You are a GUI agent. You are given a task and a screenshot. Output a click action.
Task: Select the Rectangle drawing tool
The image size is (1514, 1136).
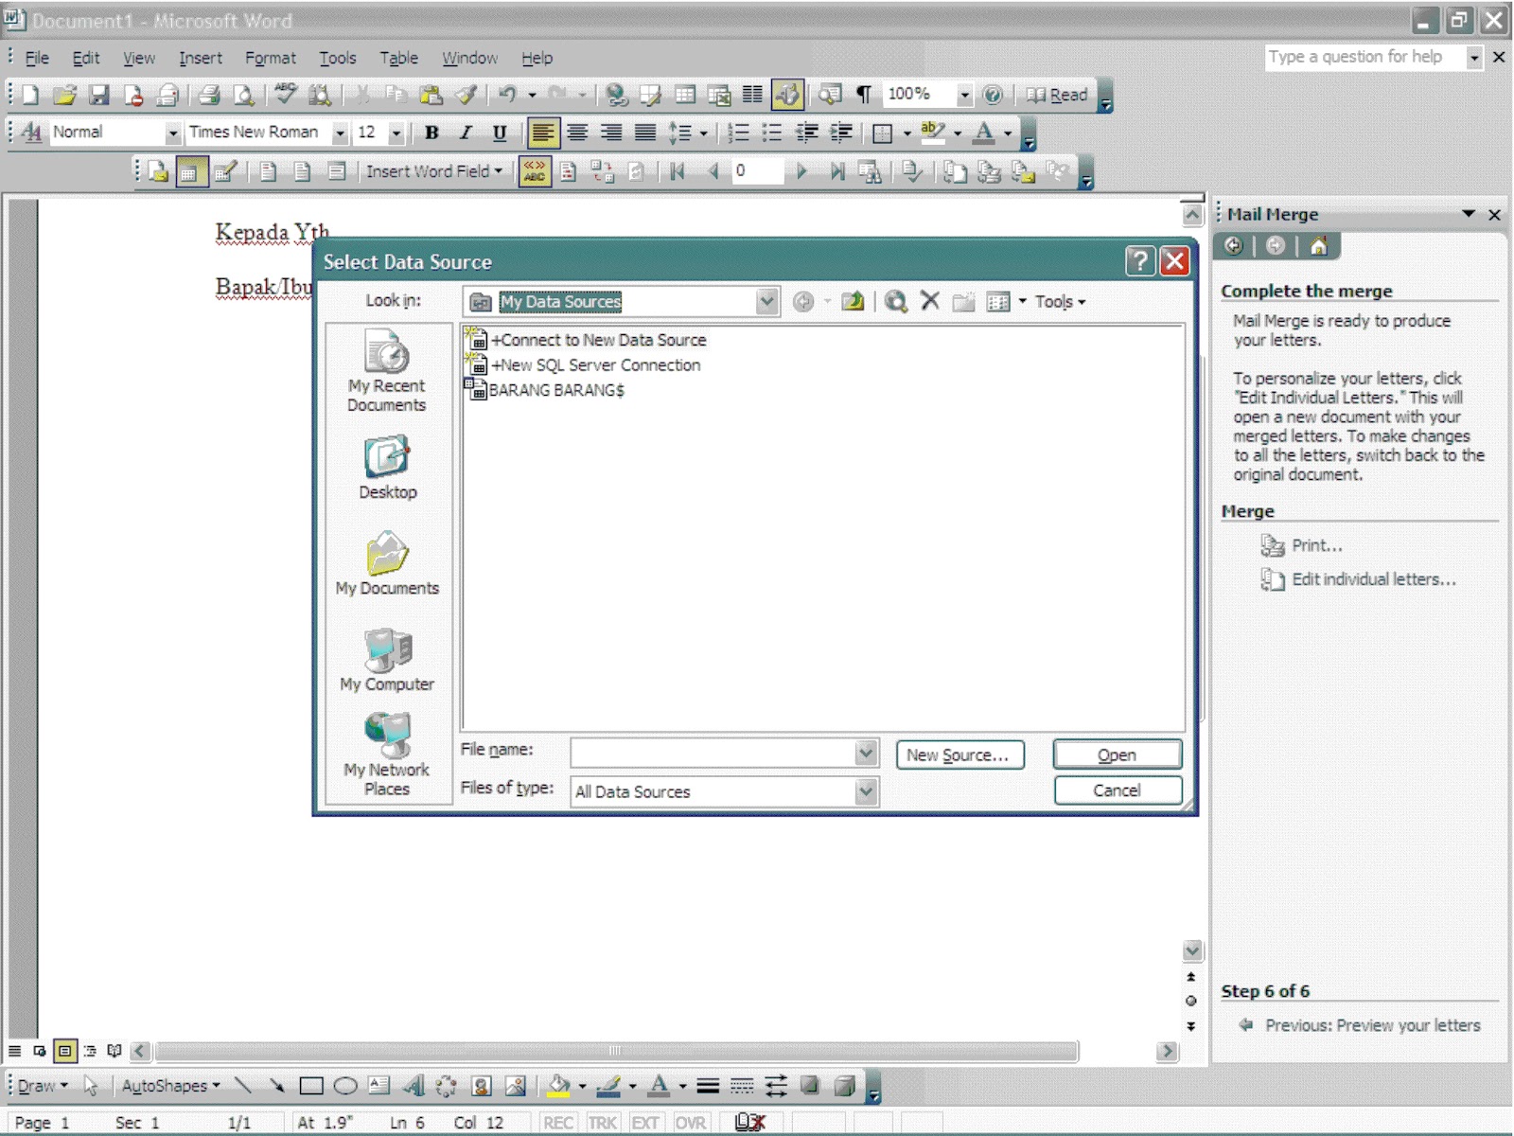click(x=310, y=1086)
